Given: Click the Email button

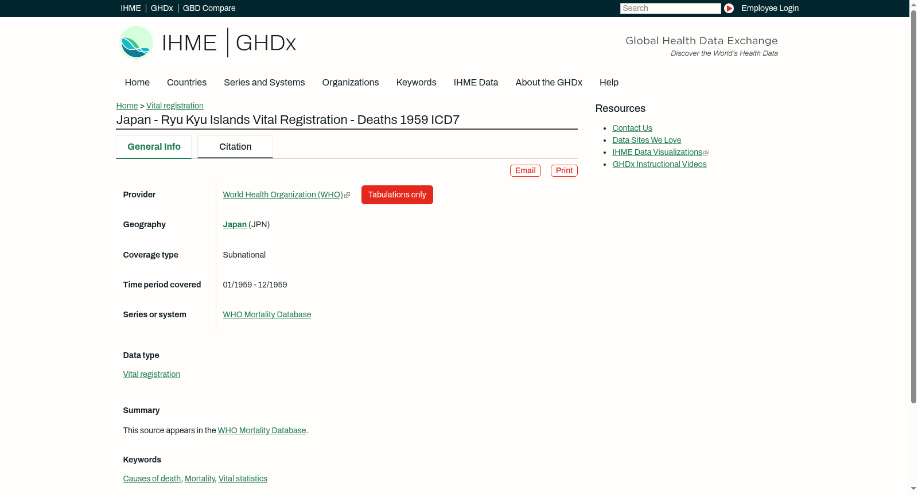Looking at the screenshot, I should tap(526, 170).
